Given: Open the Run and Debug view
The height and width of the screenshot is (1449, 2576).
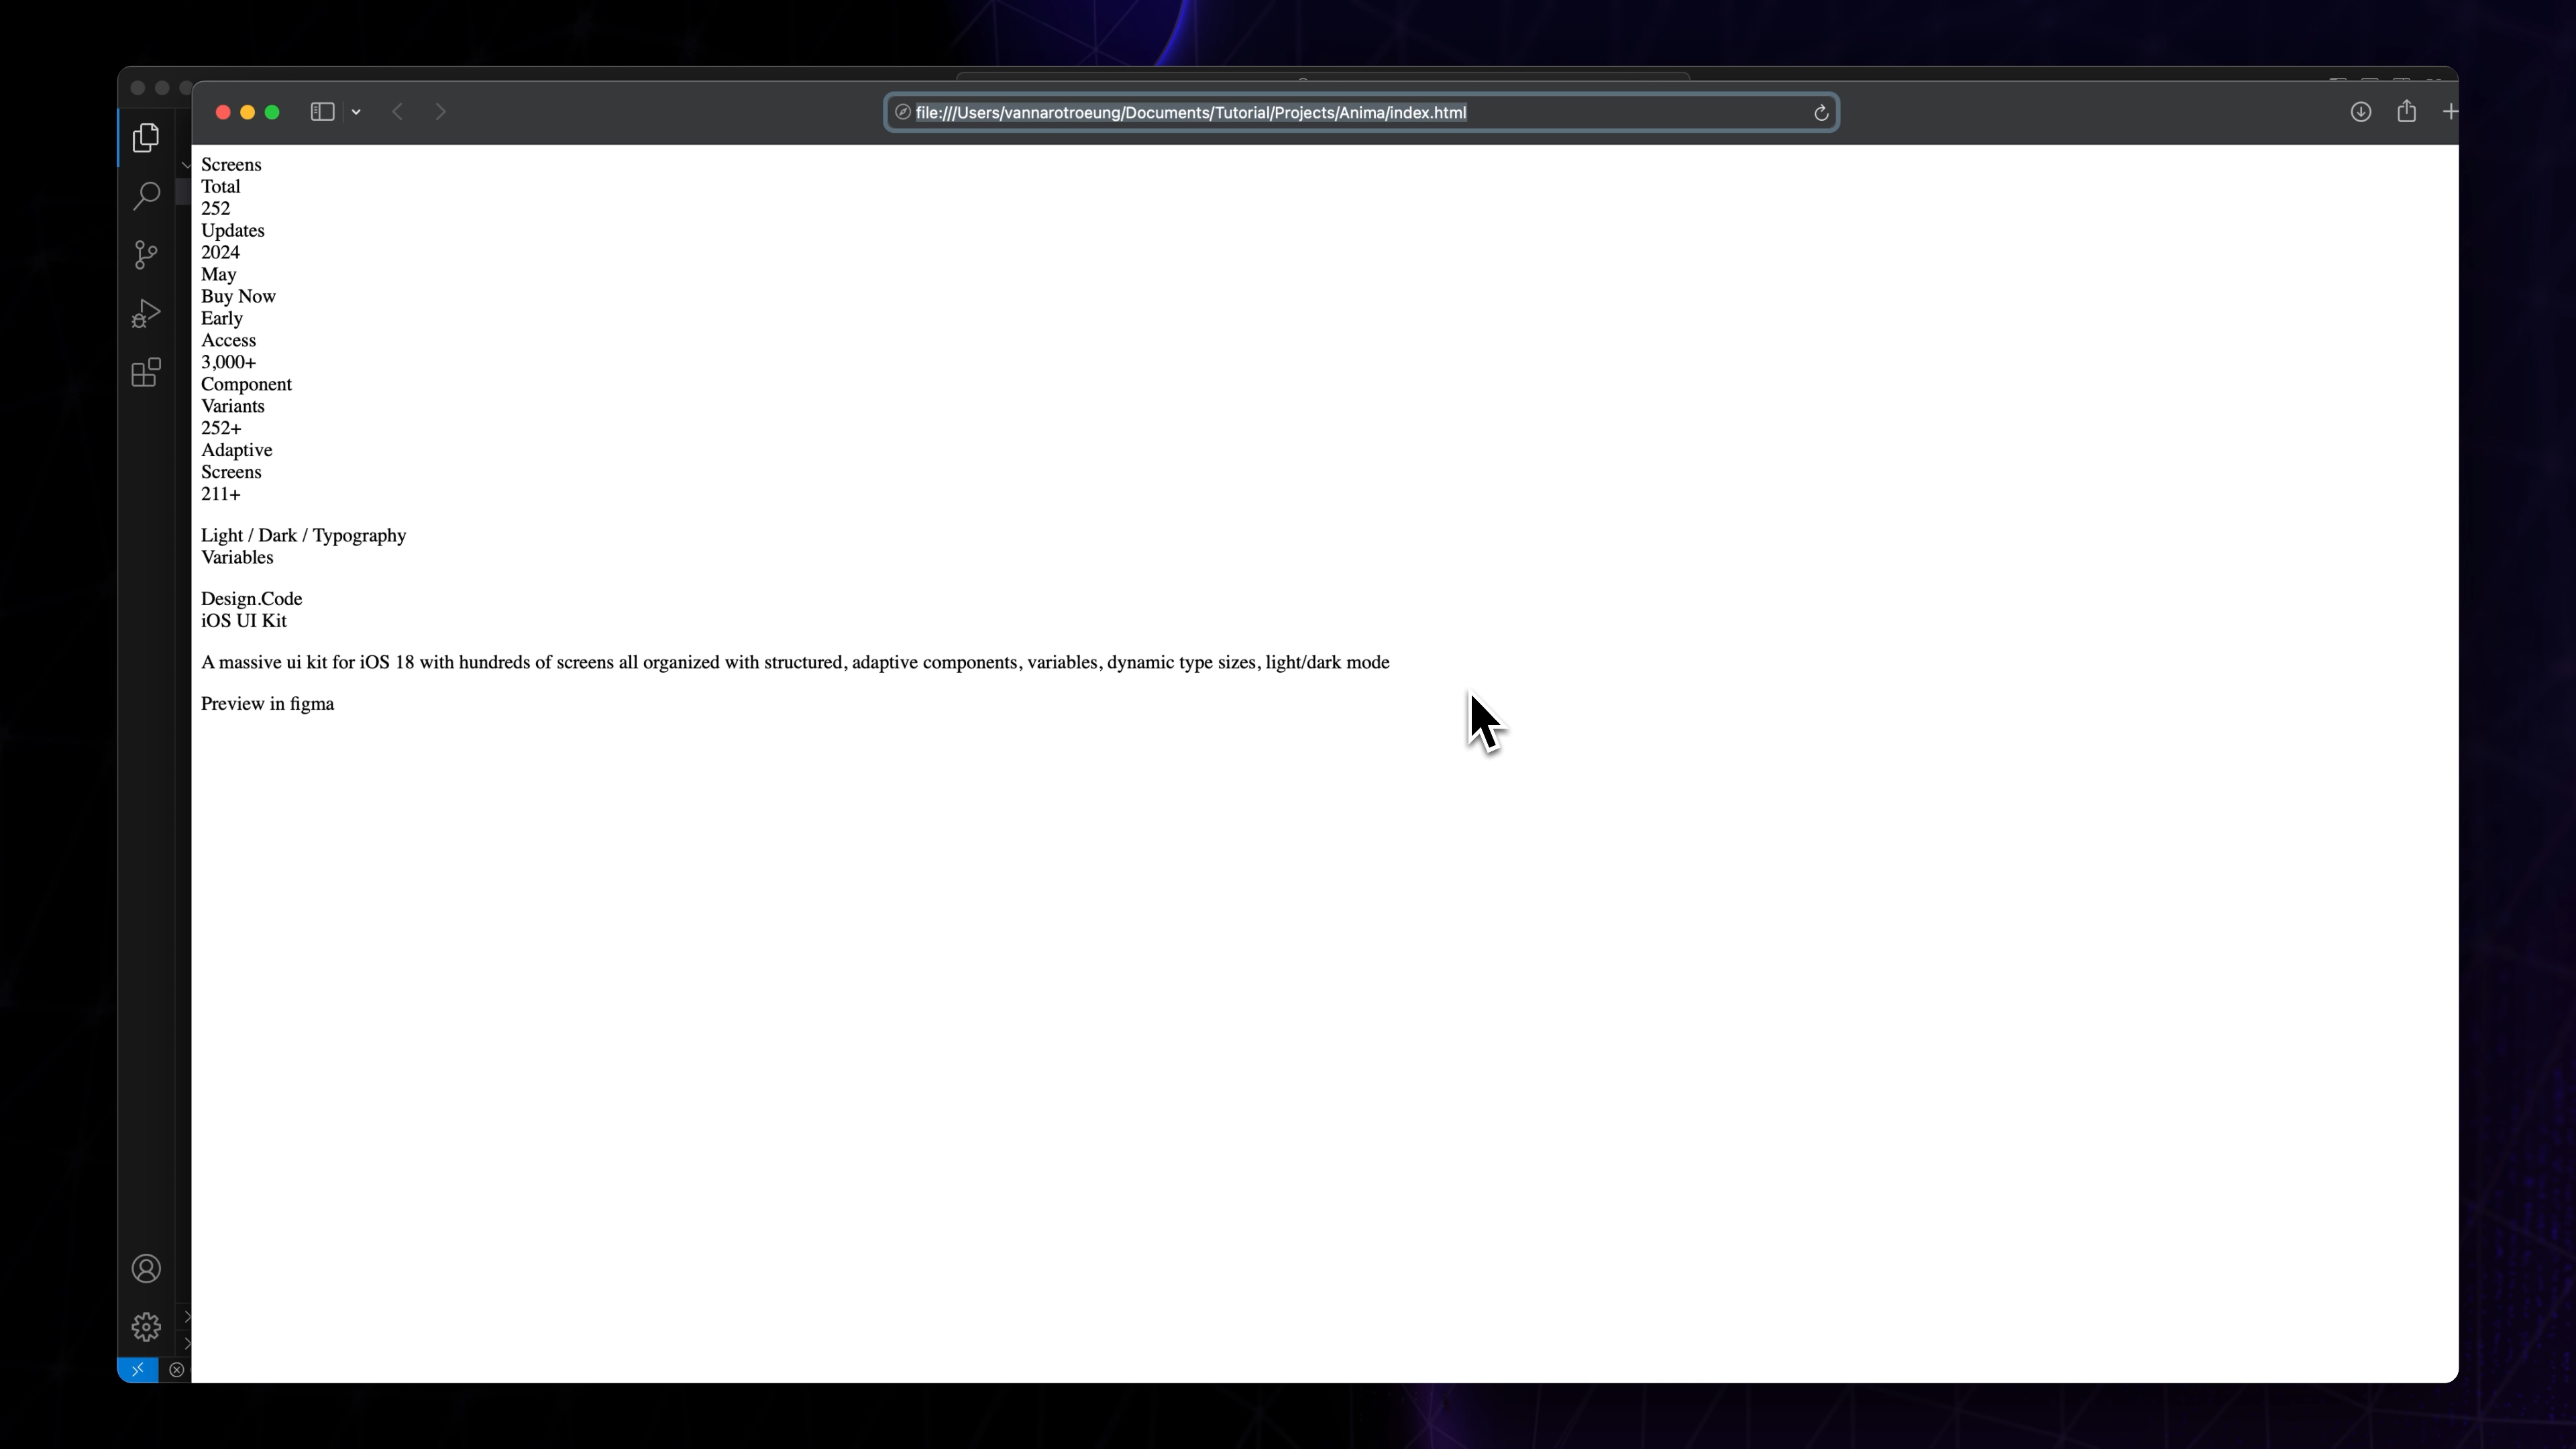Looking at the screenshot, I should [x=145, y=314].
